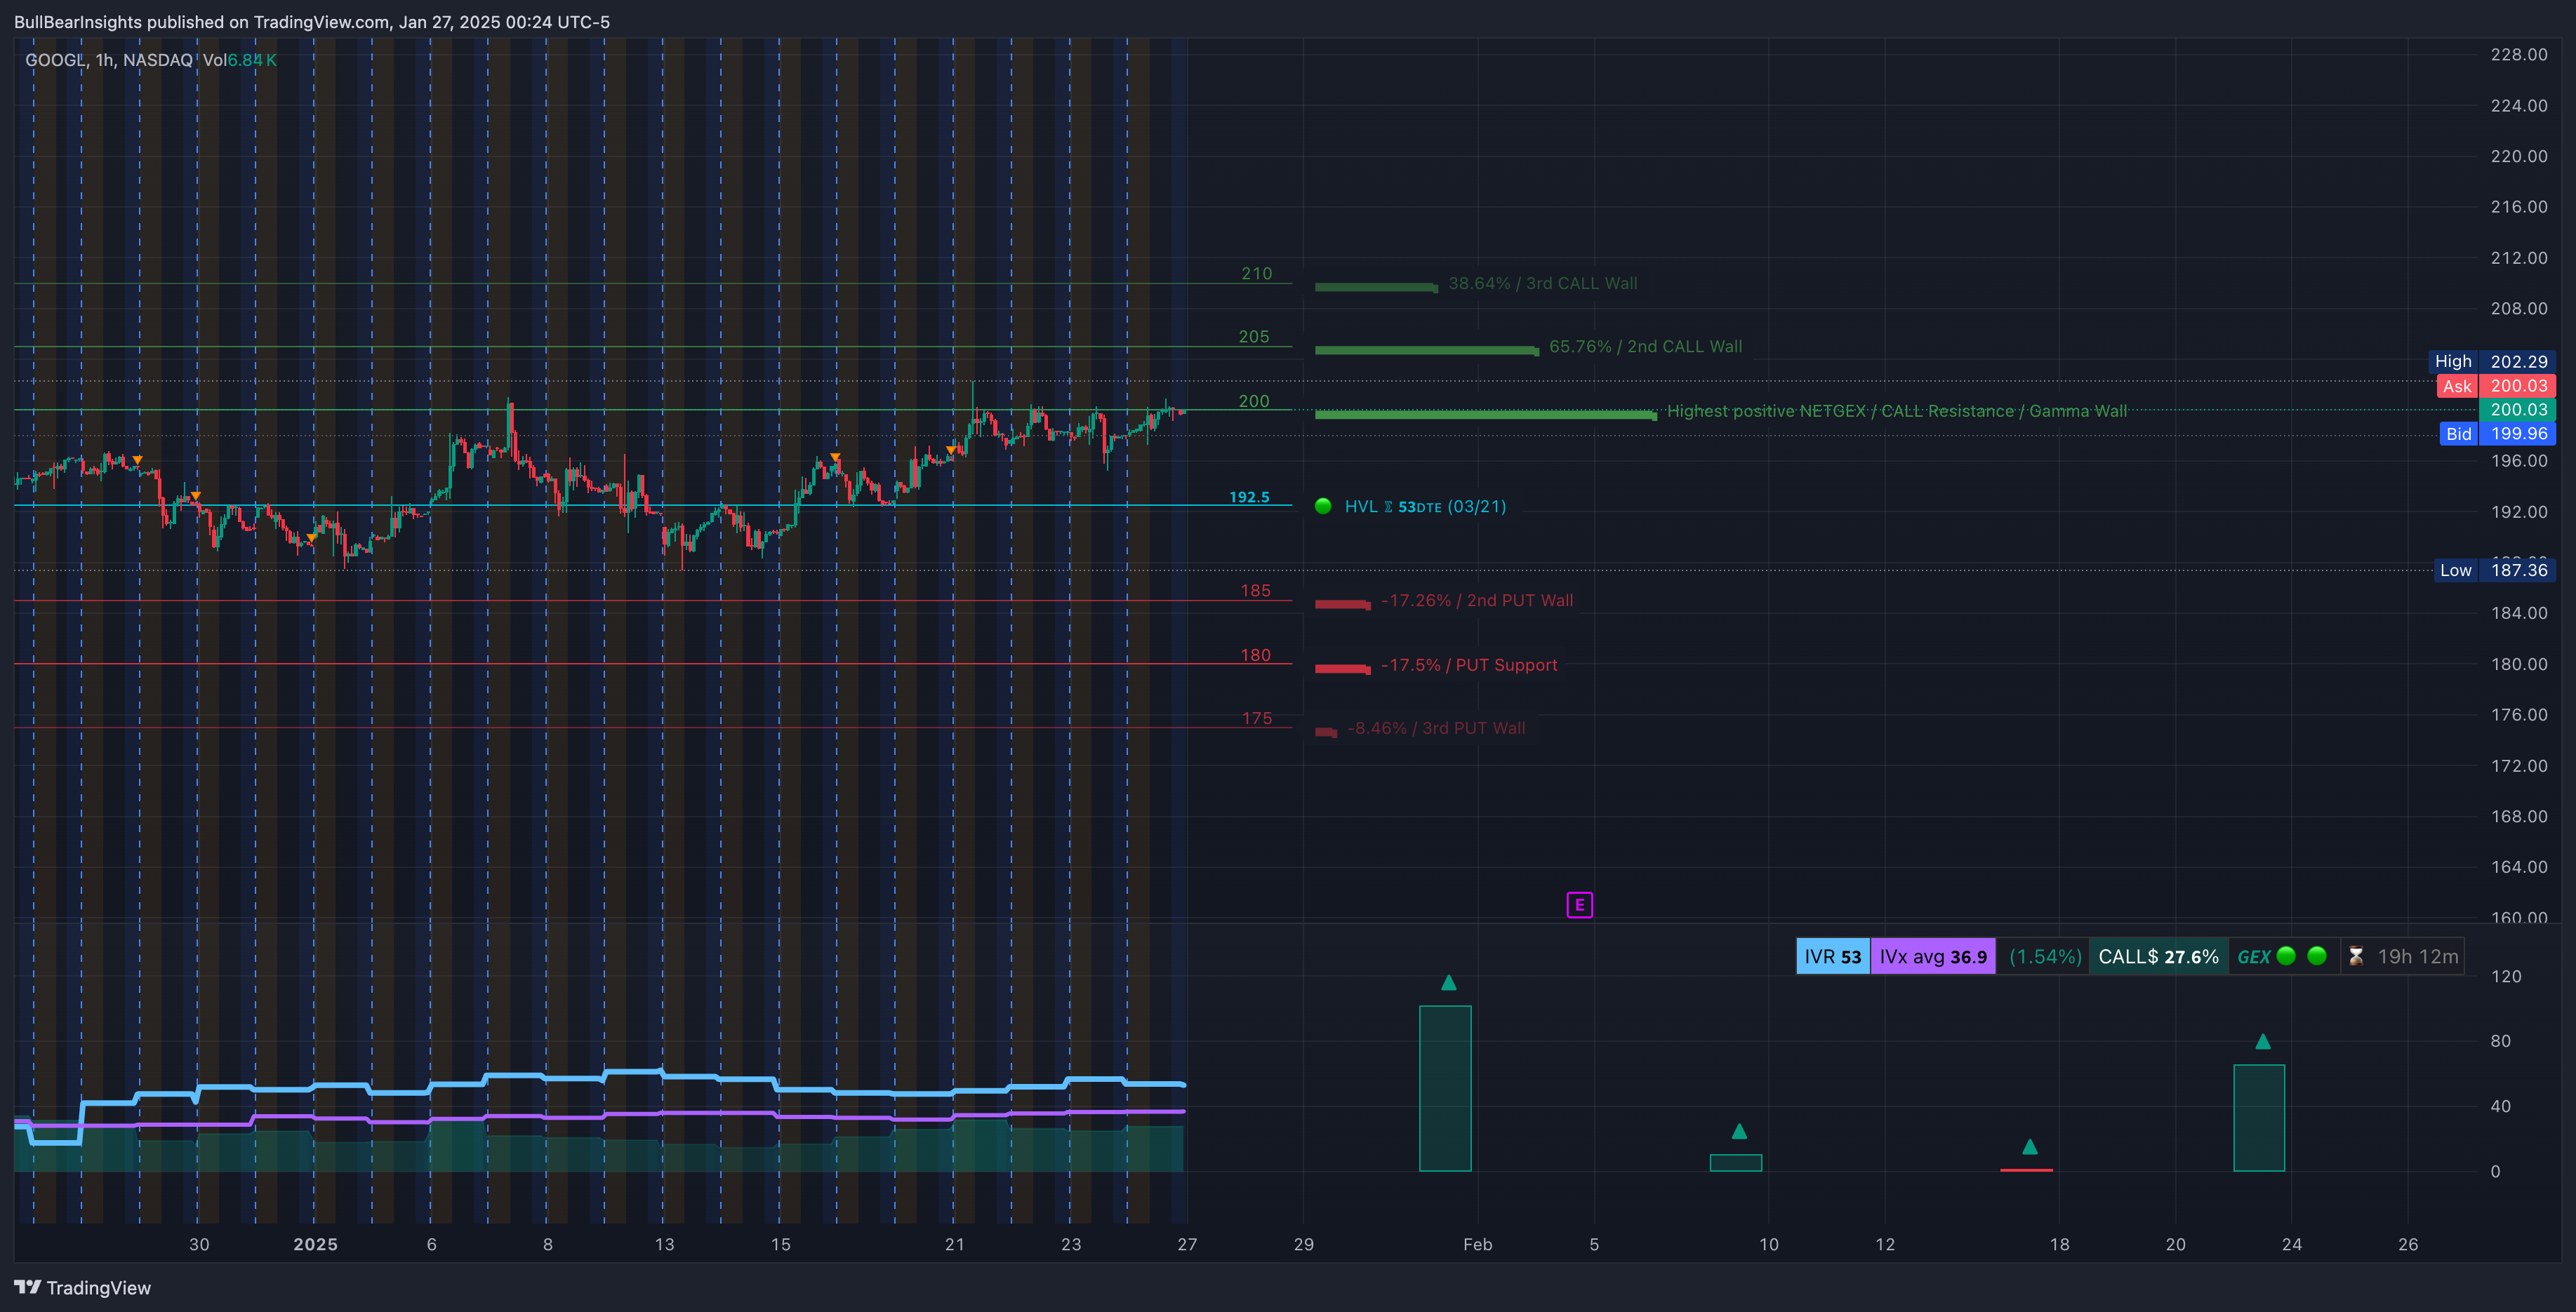Viewport: 2576px width, 1312px height.
Task: Click the teal histogram bar before Feb 24
Action: point(2259,1118)
